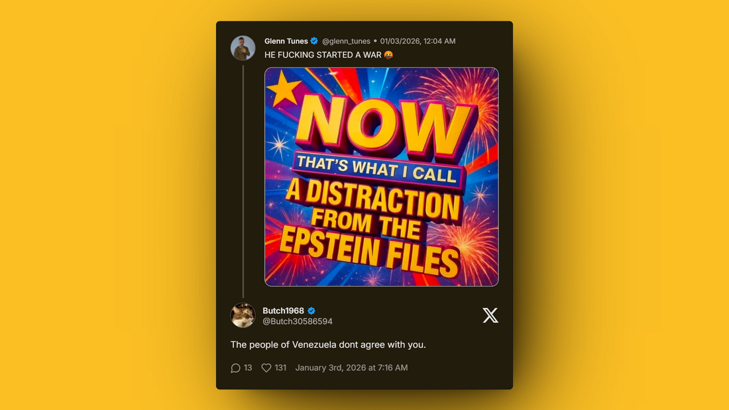729x410 pixels.
Task: Open Butch1968's cat profile picture
Action: click(x=243, y=315)
